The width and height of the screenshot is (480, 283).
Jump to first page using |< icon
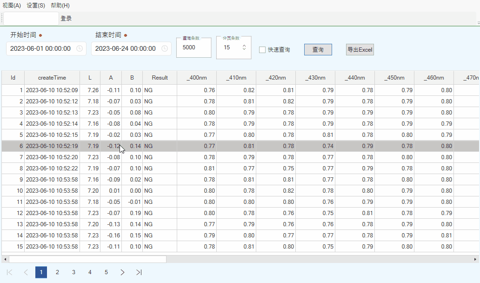tap(10, 272)
